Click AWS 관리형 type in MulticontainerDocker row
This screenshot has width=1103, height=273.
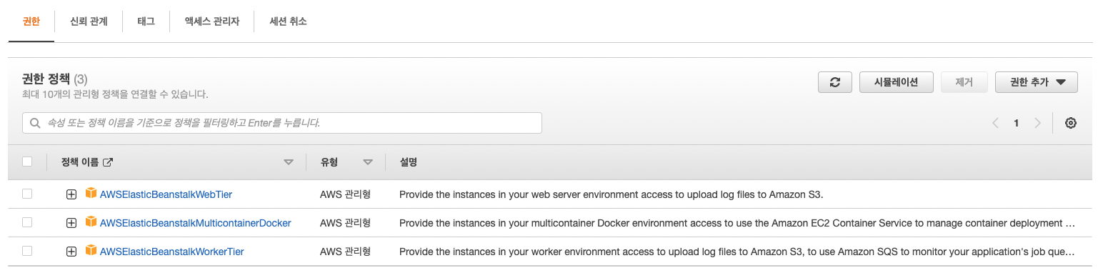(345, 223)
